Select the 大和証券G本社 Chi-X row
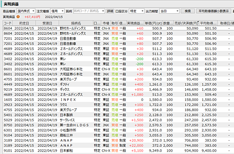 coord(119,69)
